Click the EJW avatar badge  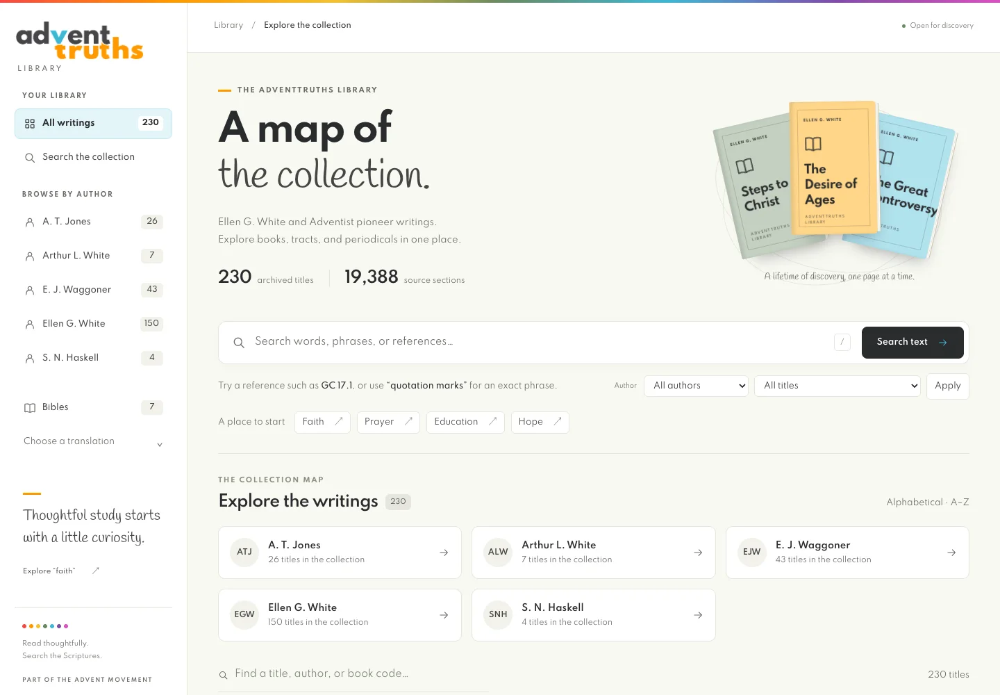(752, 553)
